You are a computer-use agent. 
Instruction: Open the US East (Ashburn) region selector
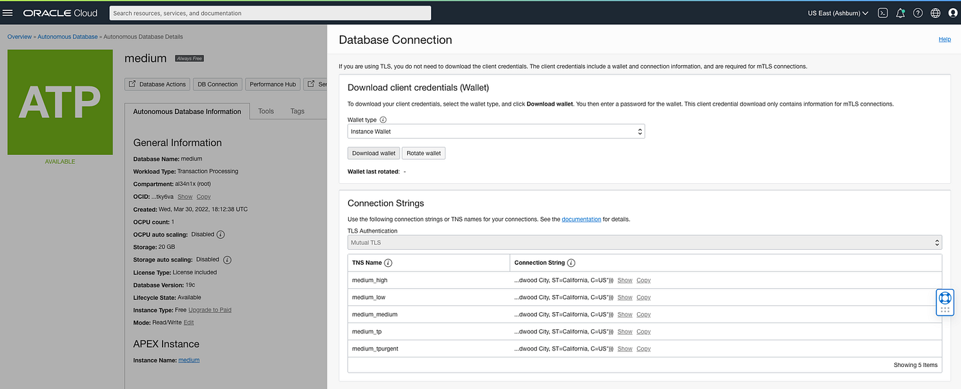[837, 13]
